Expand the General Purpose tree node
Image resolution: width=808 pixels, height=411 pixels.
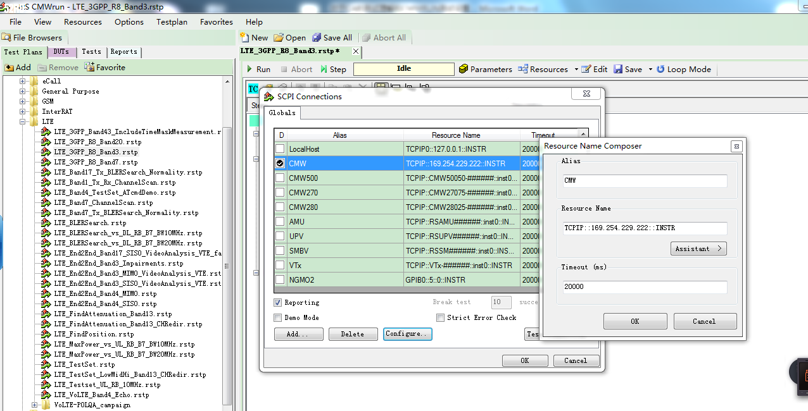point(23,91)
